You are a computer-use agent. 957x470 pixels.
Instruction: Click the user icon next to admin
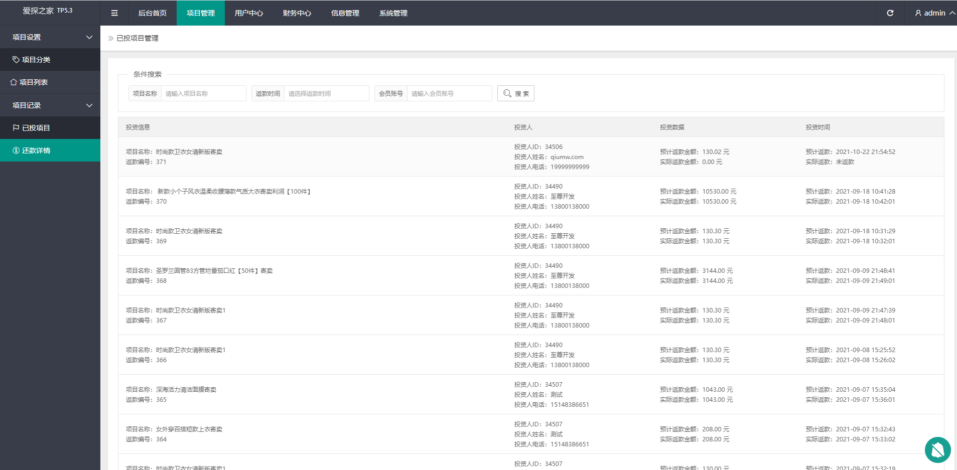coord(918,13)
